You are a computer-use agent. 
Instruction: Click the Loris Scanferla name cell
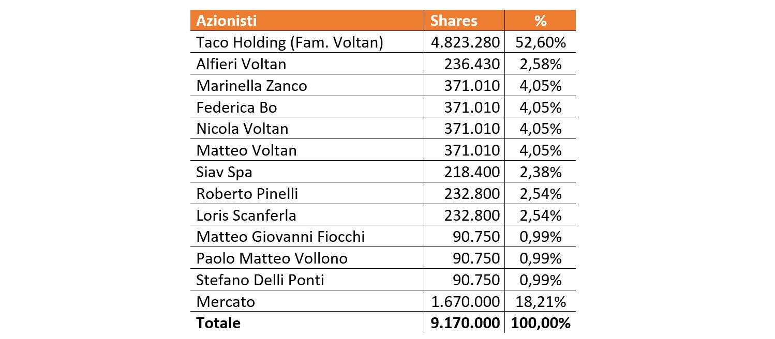(307, 215)
